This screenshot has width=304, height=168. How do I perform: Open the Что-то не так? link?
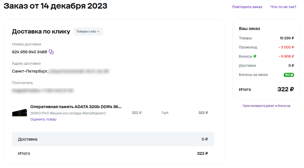click(x=283, y=7)
